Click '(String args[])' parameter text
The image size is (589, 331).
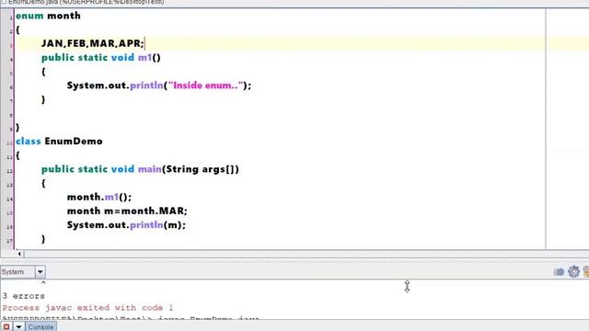(x=201, y=169)
